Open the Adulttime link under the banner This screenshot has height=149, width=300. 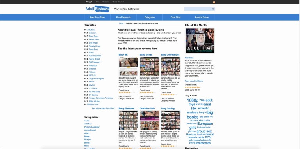tap(189, 58)
